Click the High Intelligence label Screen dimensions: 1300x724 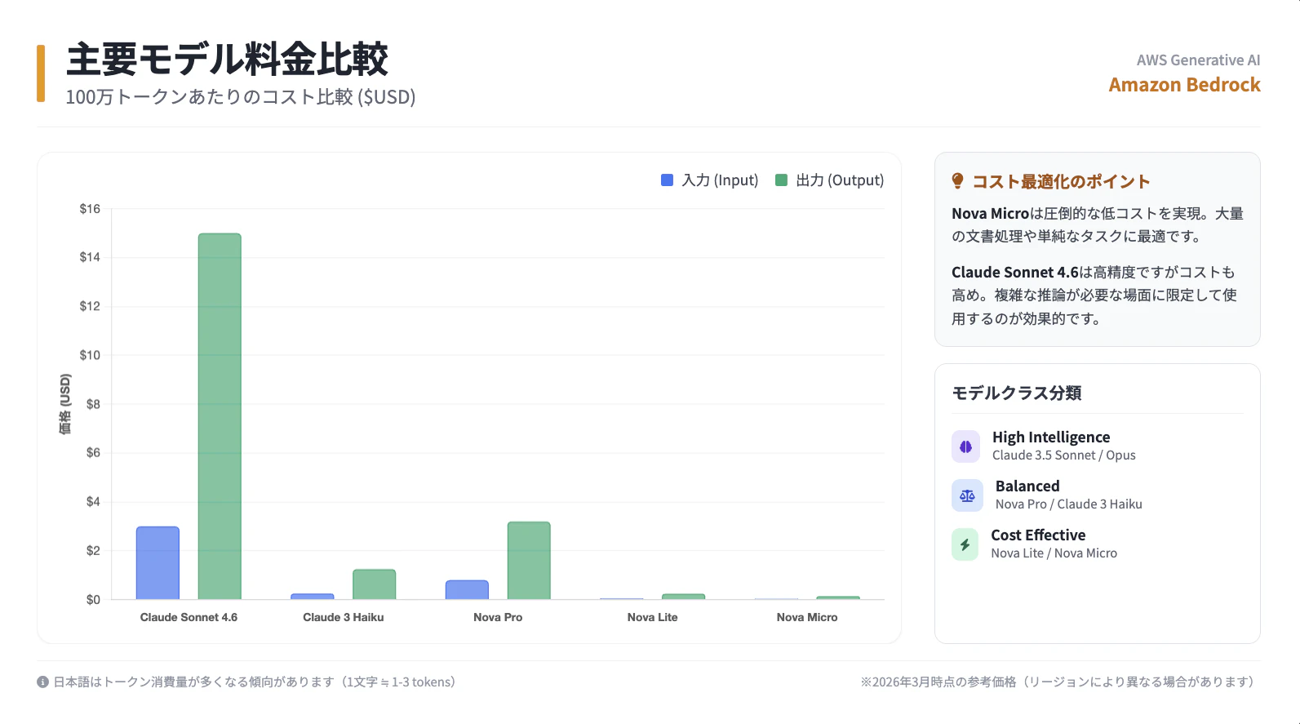(x=1051, y=438)
